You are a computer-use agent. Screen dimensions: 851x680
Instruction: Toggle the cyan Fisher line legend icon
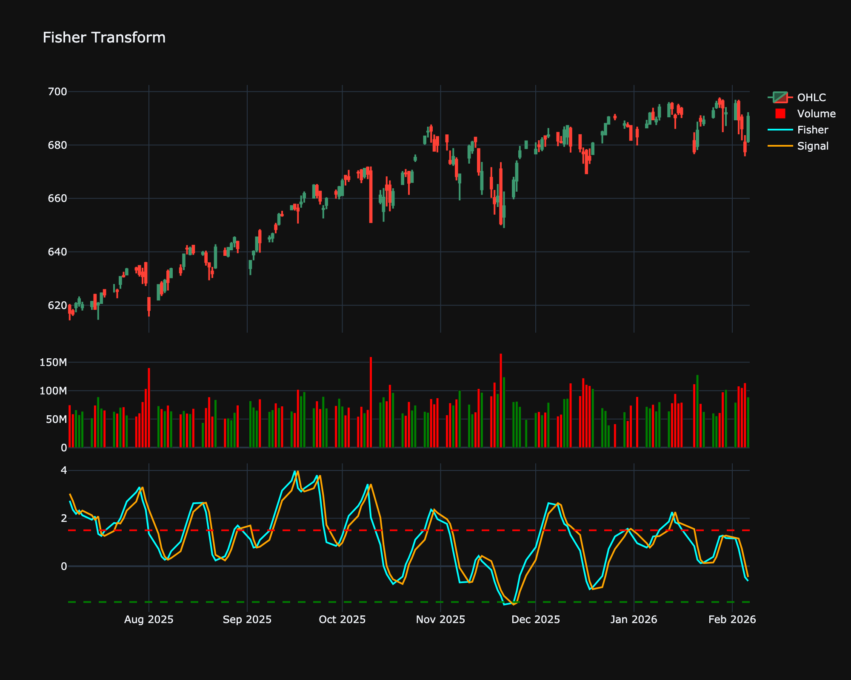pos(780,130)
